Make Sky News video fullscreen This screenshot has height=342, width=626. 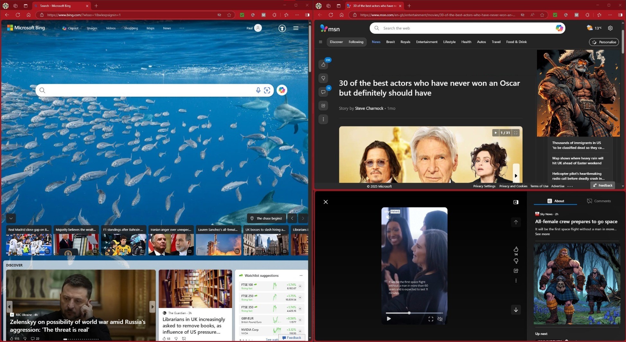431,319
